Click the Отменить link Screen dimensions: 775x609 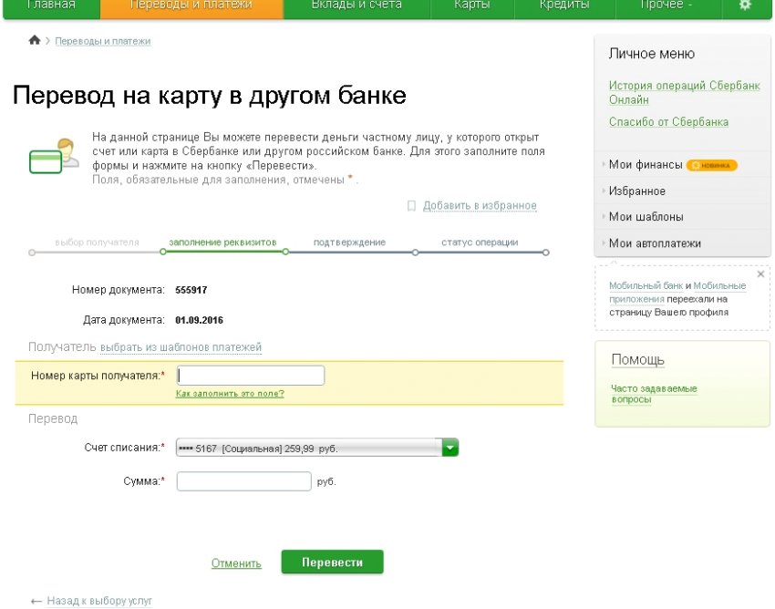tap(236, 563)
